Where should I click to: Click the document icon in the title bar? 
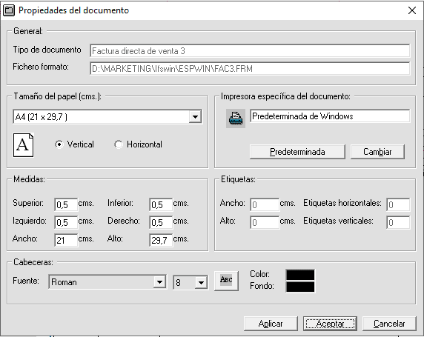tap(9, 10)
